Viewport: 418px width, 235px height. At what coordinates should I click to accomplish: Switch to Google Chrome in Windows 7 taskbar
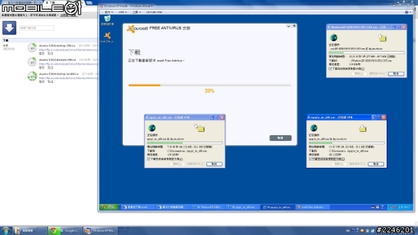(65, 230)
